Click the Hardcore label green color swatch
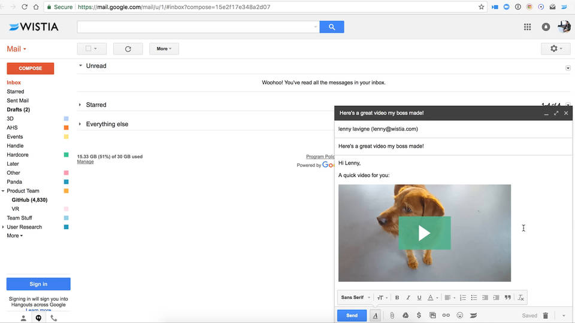 [66, 154]
